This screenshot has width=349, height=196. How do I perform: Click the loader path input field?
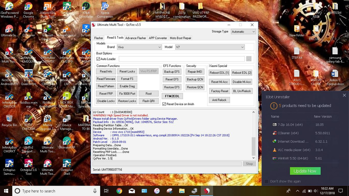(x=182, y=59)
